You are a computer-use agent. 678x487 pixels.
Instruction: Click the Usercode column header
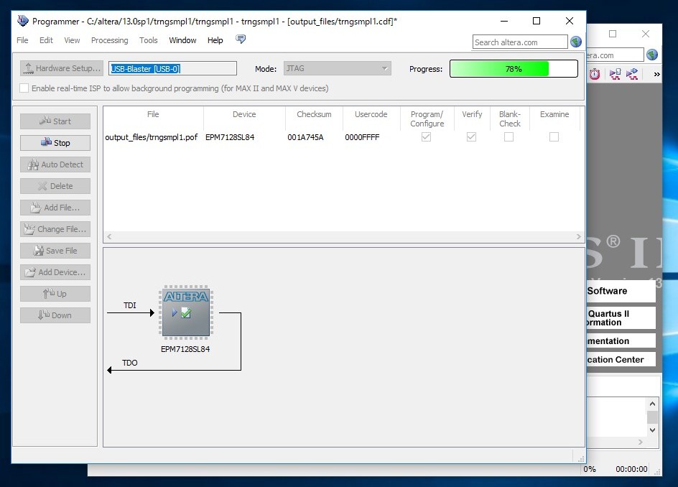tap(371, 119)
